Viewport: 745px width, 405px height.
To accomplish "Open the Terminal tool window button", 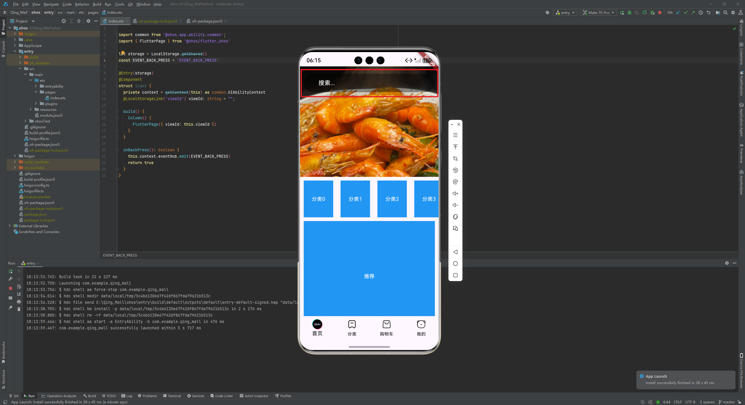I will click(172, 396).
